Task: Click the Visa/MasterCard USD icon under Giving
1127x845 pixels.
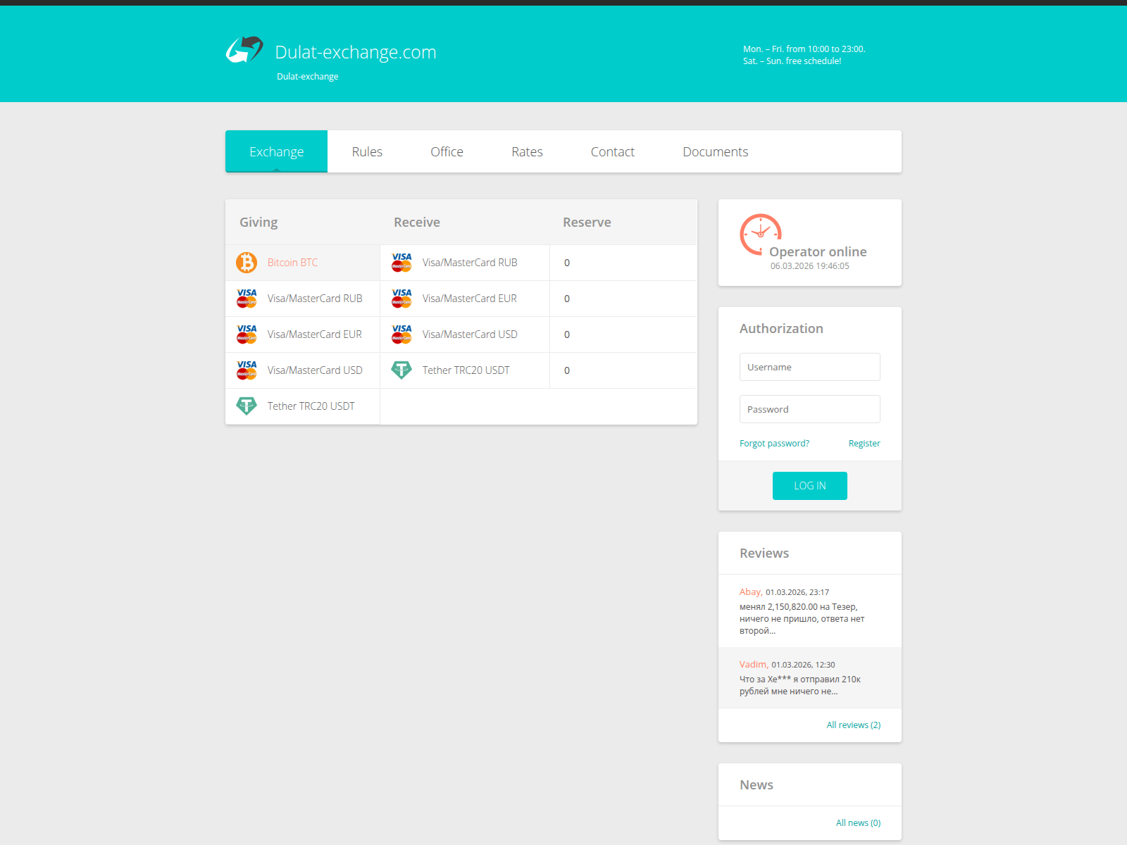Action: click(x=247, y=370)
